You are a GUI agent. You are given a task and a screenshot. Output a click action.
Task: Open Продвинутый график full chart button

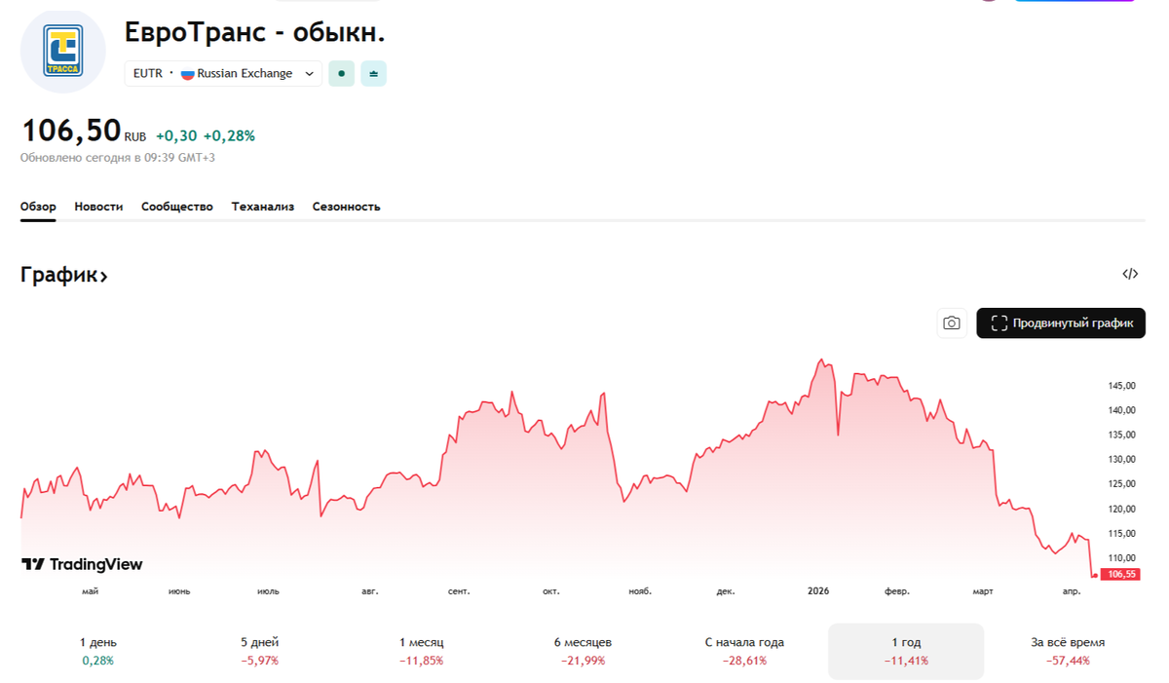1061,323
